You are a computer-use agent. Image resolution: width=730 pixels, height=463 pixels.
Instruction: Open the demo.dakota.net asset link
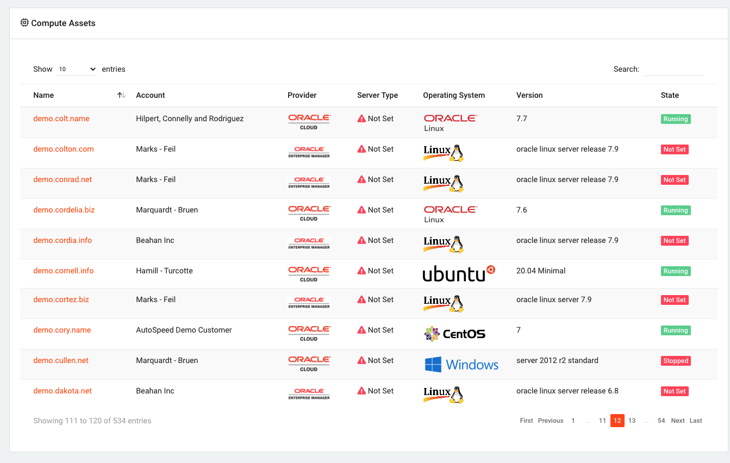tap(63, 391)
